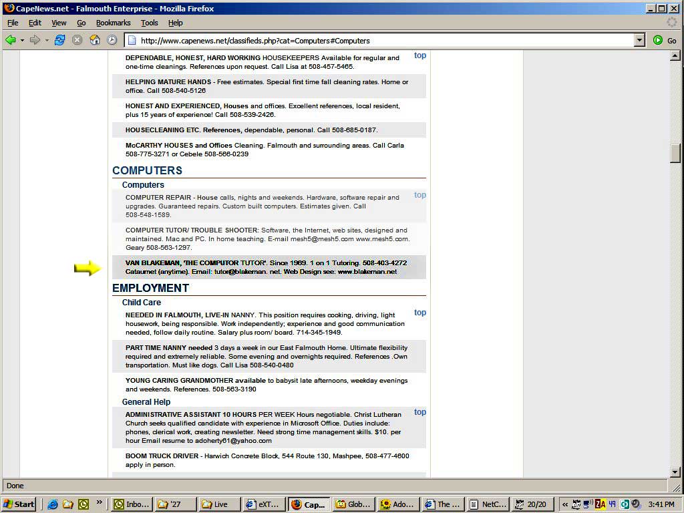The image size is (684, 513).
Task: Click the top link beside Computer Repair
Action: [x=419, y=195]
